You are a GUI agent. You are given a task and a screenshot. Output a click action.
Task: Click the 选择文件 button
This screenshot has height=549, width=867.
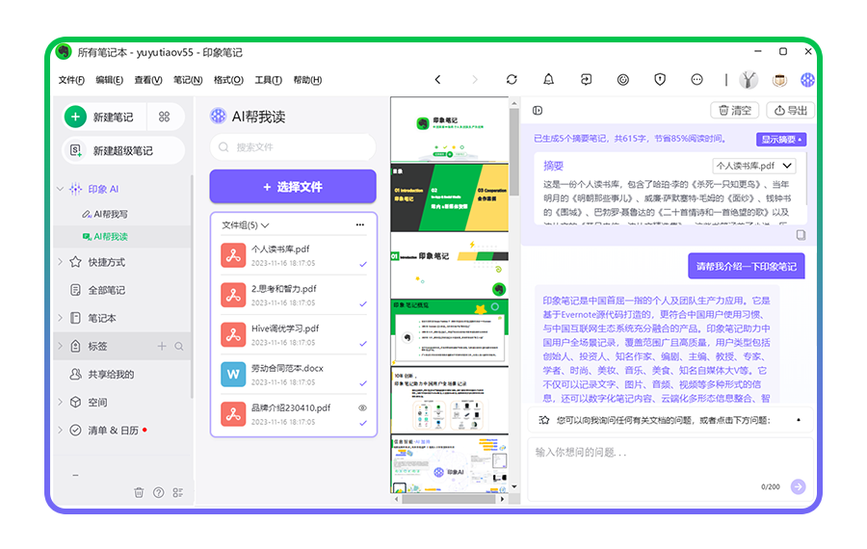(x=293, y=186)
